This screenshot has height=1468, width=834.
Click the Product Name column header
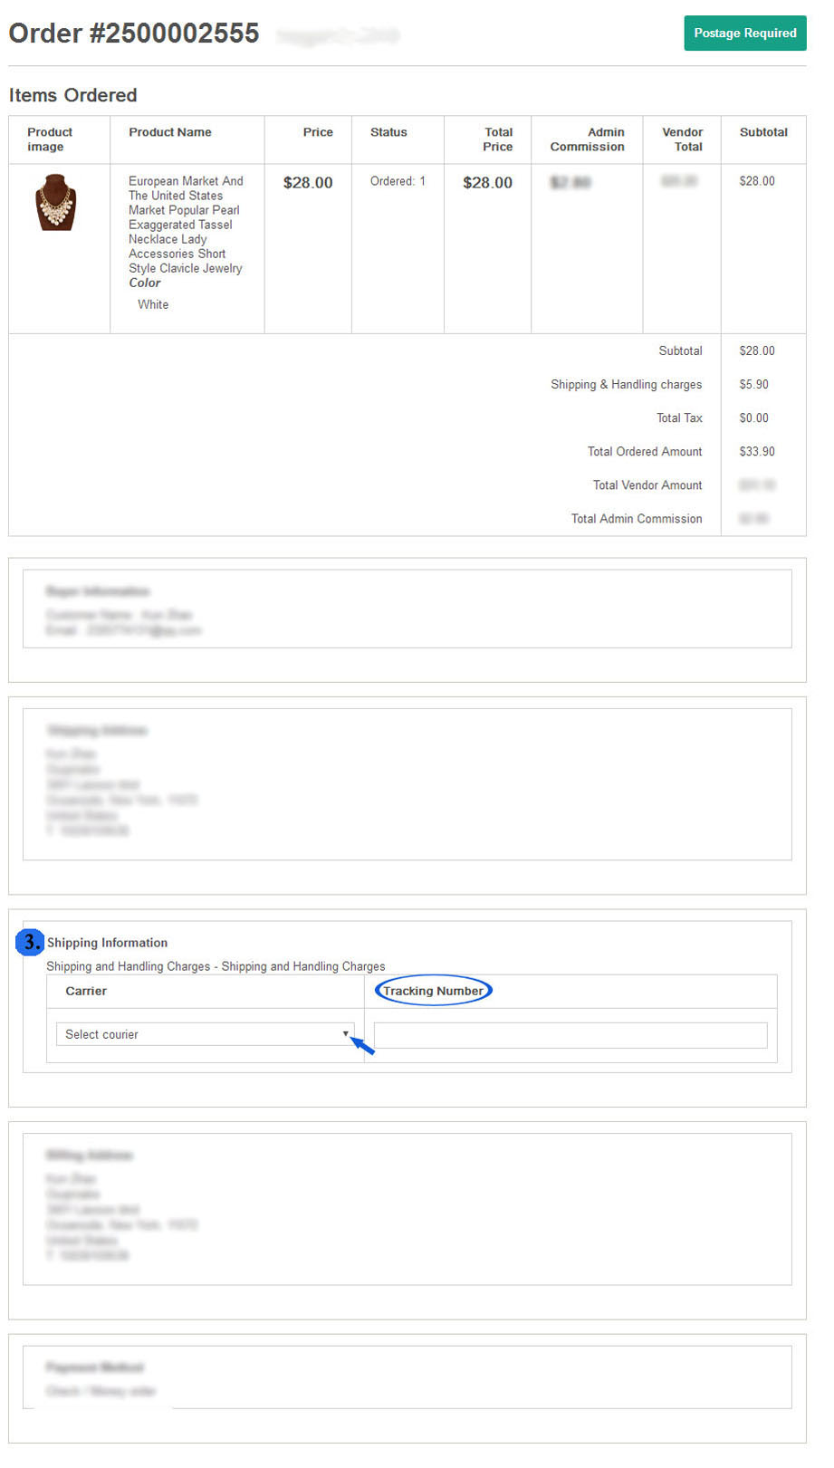169,132
